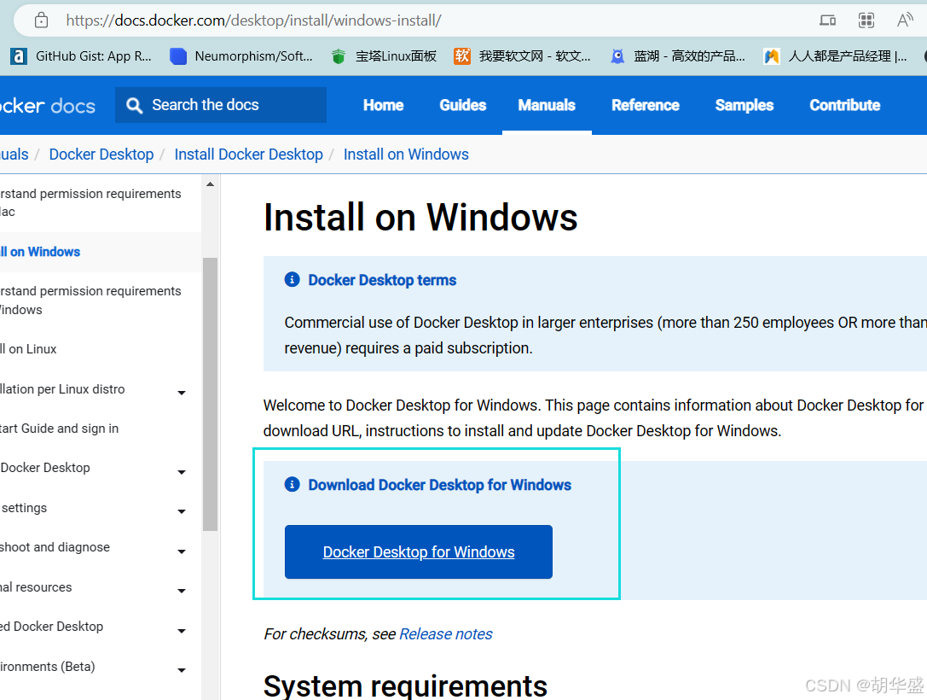
Task: Open the Neumorphism/Soft bookmark
Action: pos(241,56)
